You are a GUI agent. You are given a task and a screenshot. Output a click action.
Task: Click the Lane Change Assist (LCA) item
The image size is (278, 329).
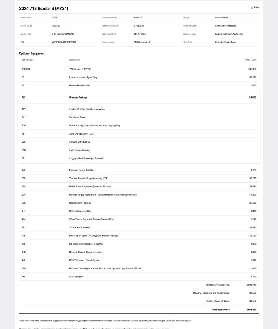tap(82, 134)
